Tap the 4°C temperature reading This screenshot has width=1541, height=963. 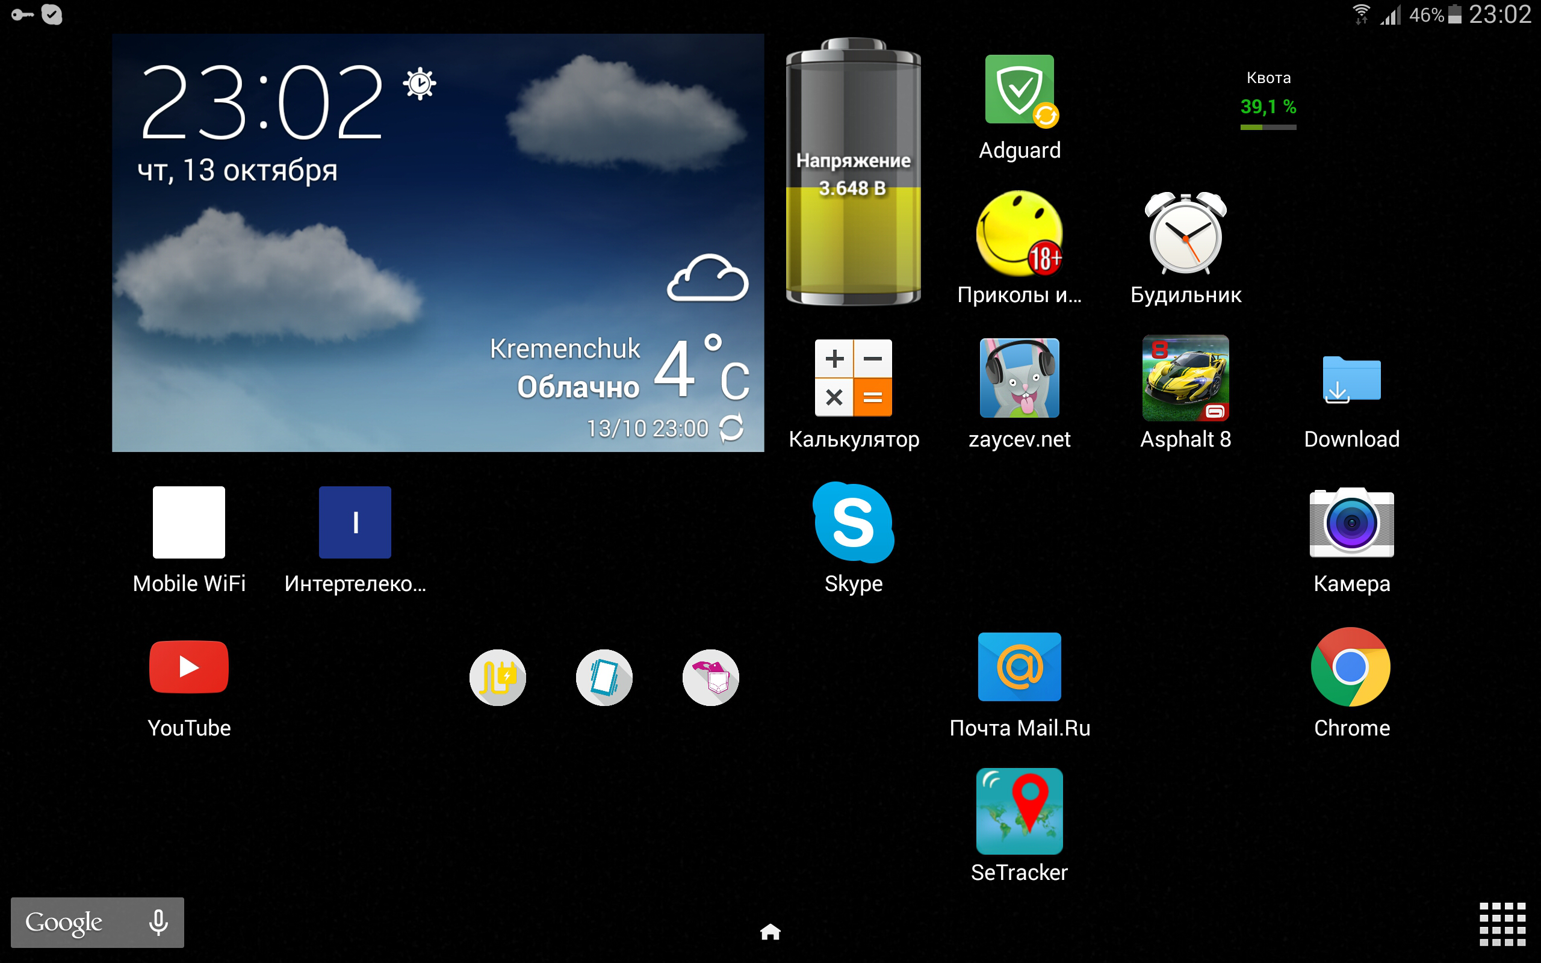702,368
